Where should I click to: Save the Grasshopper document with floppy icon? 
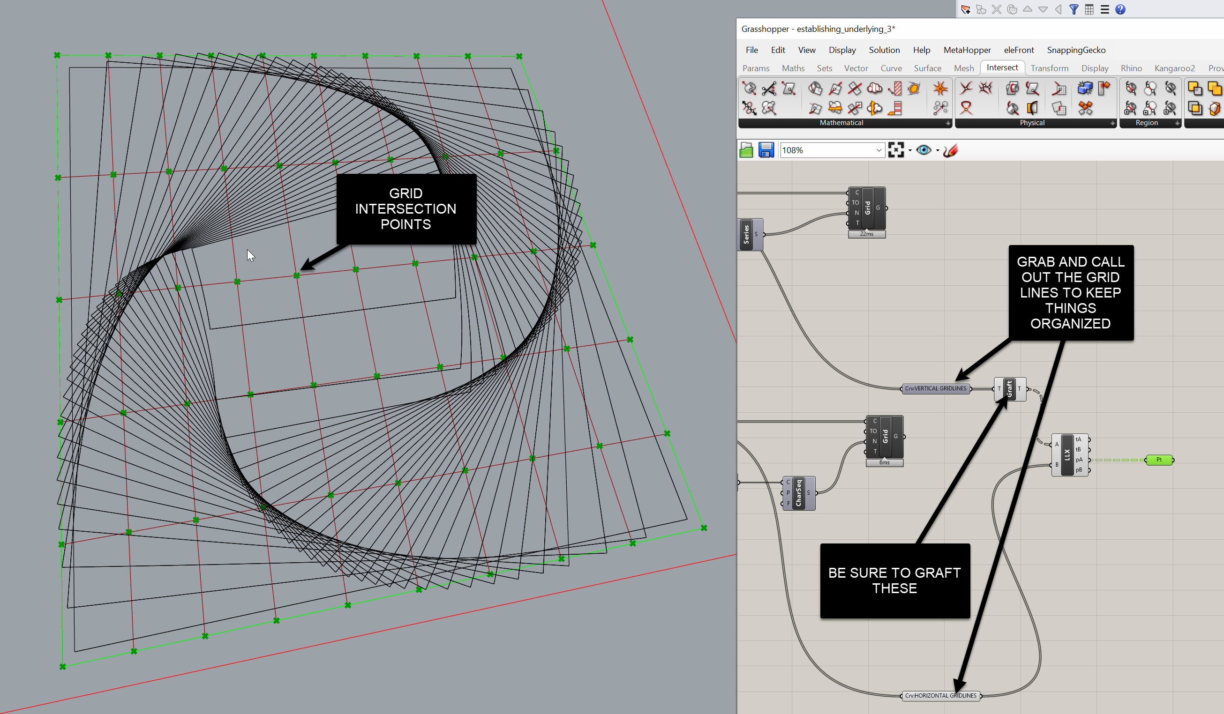766,150
